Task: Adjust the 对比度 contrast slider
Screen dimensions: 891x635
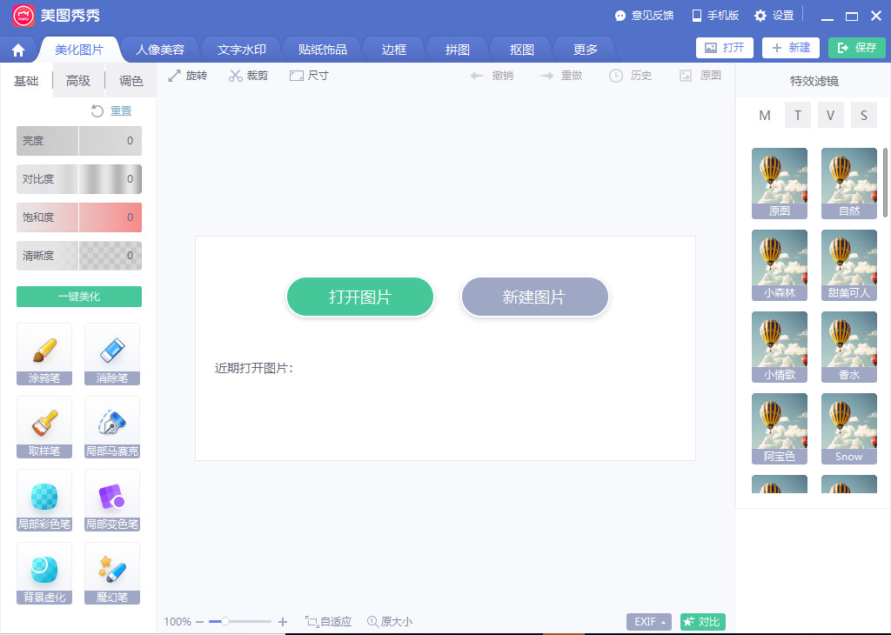Action: coord(79,179)
